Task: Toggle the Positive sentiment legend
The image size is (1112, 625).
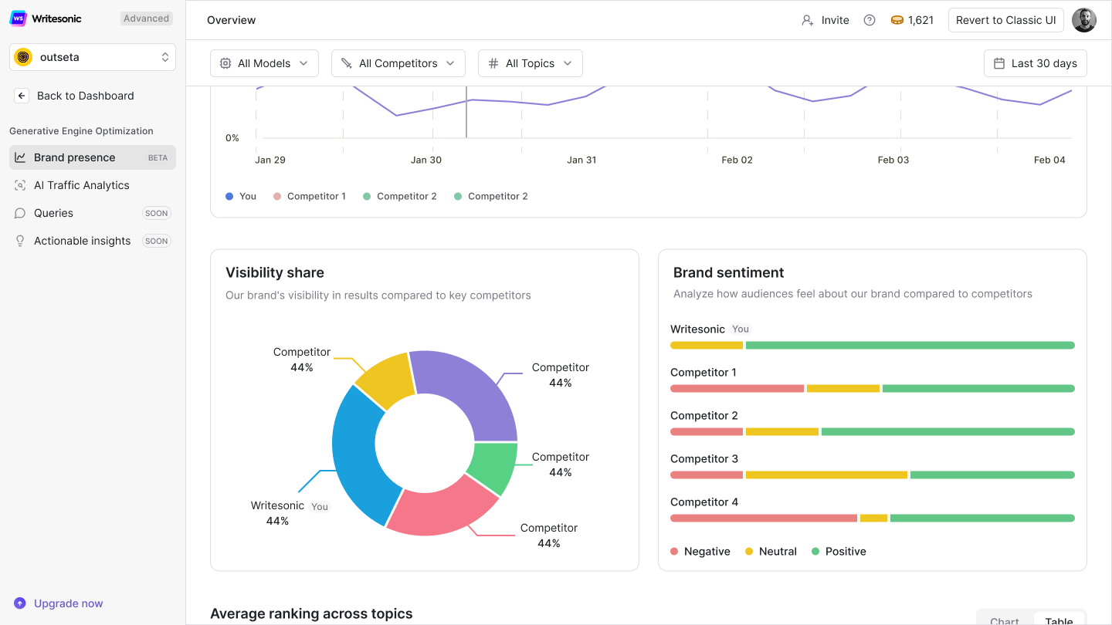Action: [839, 552]
